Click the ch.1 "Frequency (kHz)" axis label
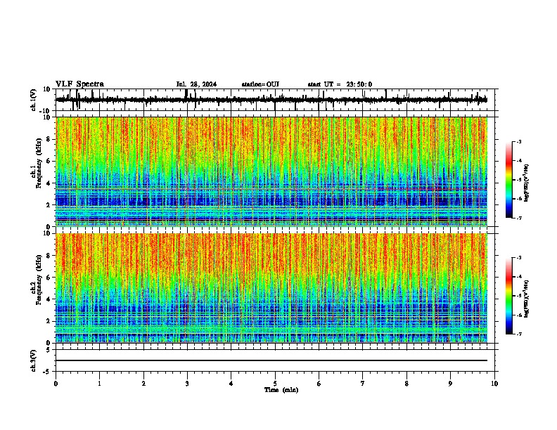Viewport: 557px width, 430px height. pyautogui.click(x=39, y=163)
